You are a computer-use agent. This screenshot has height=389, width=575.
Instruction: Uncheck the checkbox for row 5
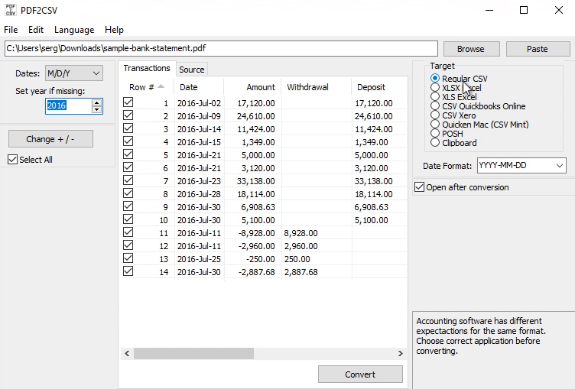pyautogui.click(x=128, y=154)
